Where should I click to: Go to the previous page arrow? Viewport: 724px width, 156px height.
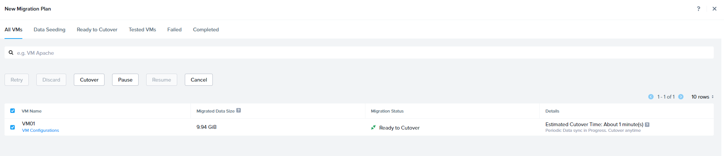tap(651, 97)
